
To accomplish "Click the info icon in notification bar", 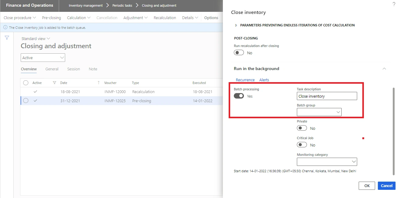I will (x=5, y=27).
